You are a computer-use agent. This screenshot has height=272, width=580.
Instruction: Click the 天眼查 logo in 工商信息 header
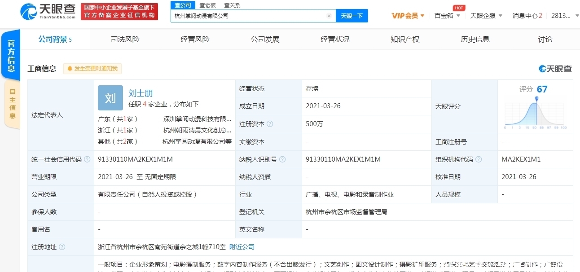(x=556, y=69)
